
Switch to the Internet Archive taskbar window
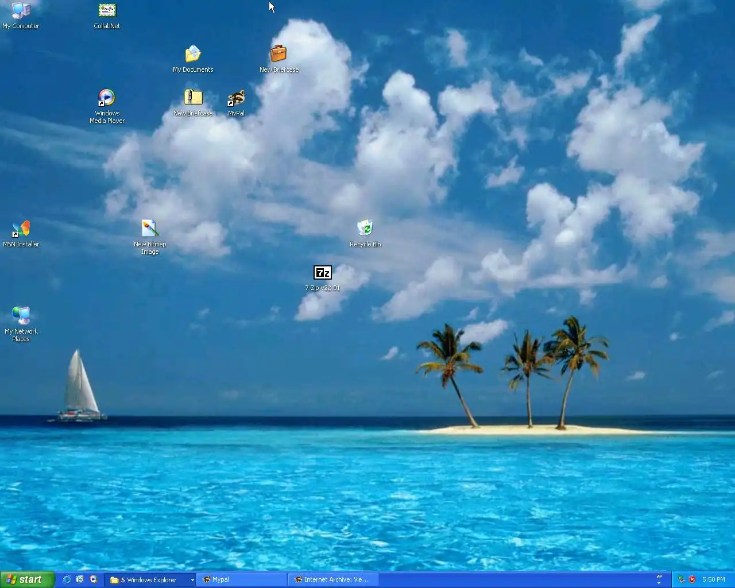pos(334,579)
